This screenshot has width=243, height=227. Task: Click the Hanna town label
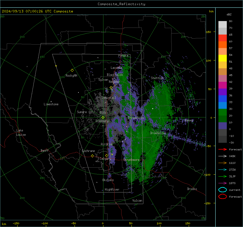click(x=189, y=120)
